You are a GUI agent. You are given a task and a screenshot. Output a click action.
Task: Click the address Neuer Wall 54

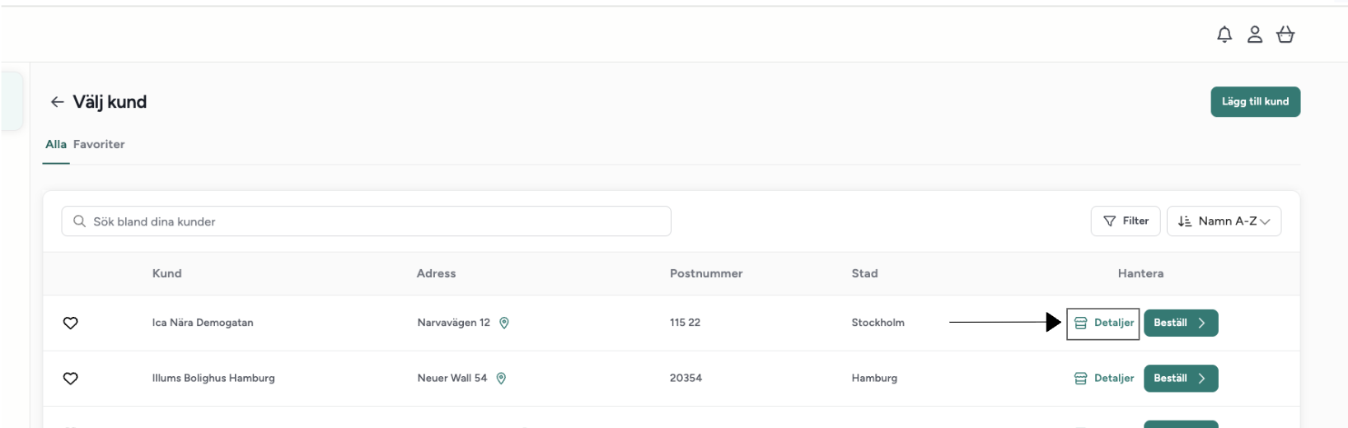(x=452, y=379)
